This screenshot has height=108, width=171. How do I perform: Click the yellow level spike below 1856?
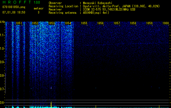(96, 106)
